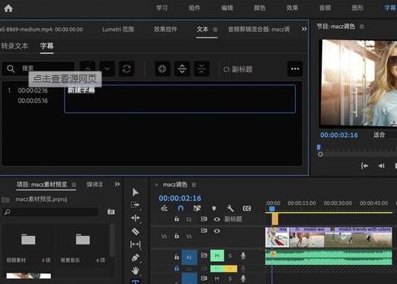The image size is (397, 284).
Task: Click the Program monitor playhead scrubber
Action: pyautogui.click(x=319, y=148)
